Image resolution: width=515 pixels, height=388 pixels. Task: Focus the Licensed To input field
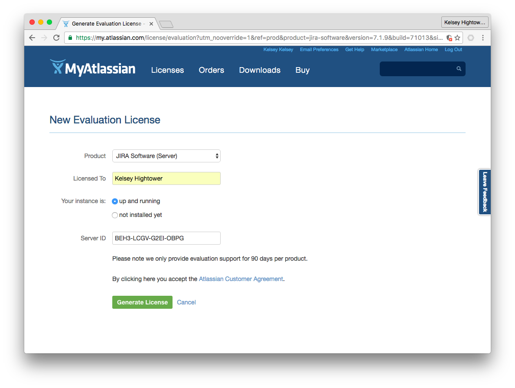tap(166, 178)
